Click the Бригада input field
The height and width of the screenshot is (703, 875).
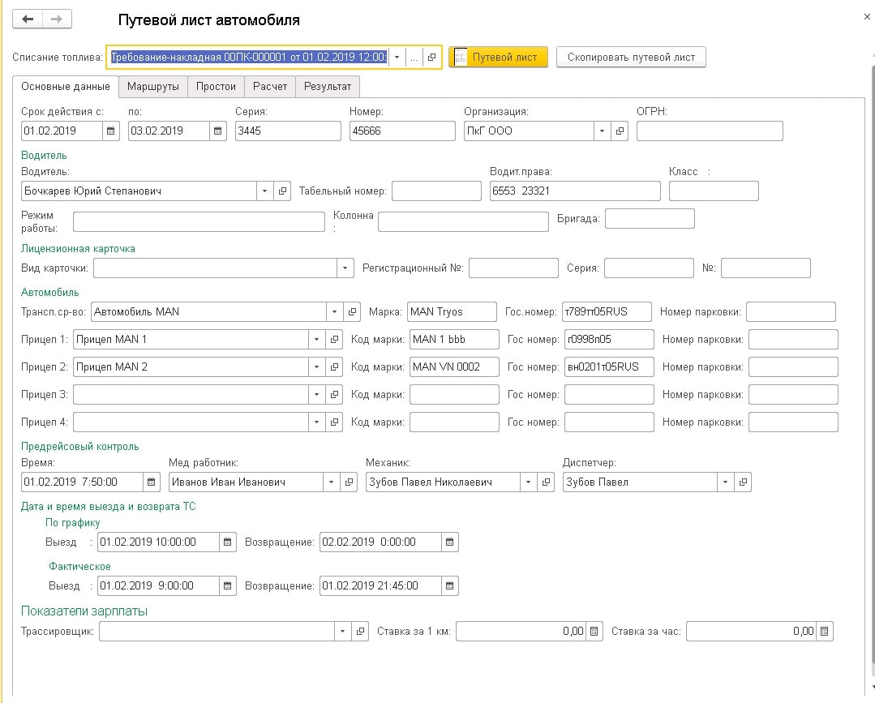(x=650, y=219)
